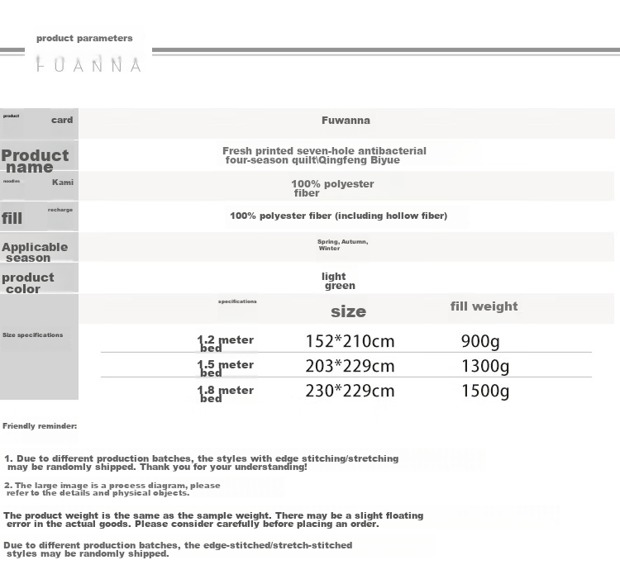
Task: Select the '1.8 meter bed' row label
Action: [226, 394]
